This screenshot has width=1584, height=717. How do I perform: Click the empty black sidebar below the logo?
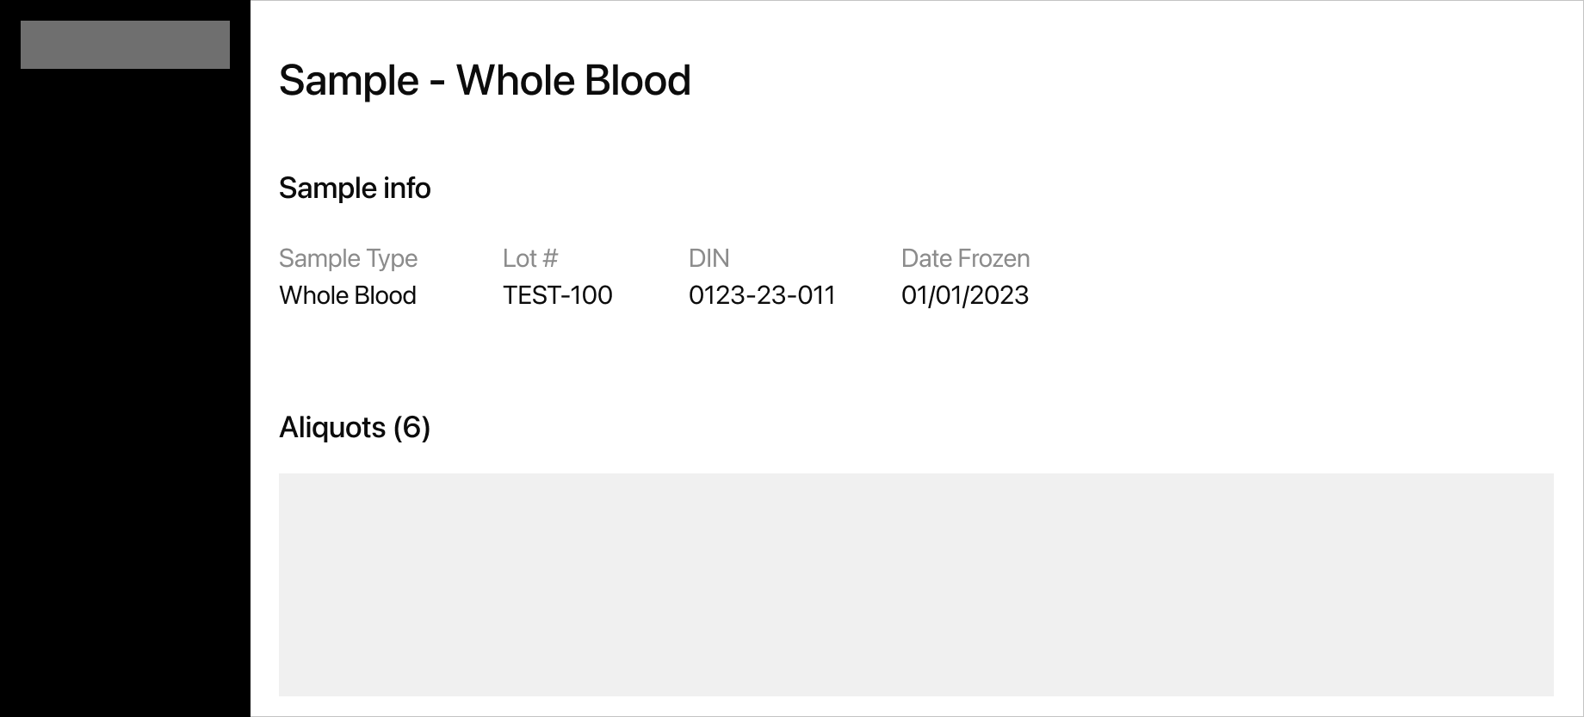pos(125,387)
